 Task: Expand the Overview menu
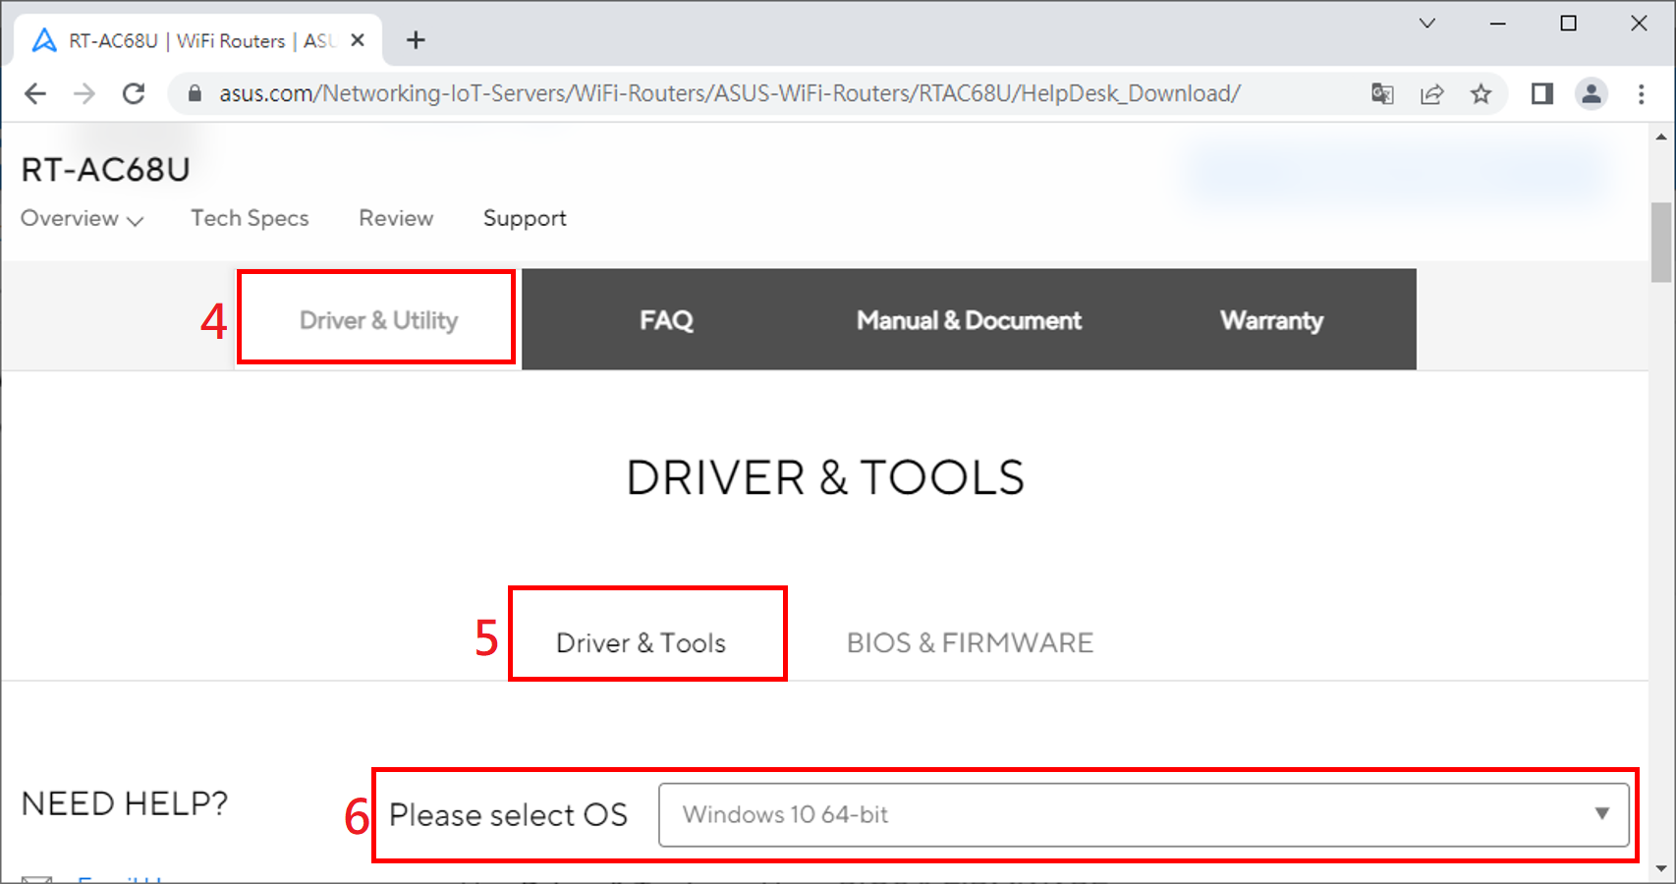pyautogui.click(x=82, y=218)
